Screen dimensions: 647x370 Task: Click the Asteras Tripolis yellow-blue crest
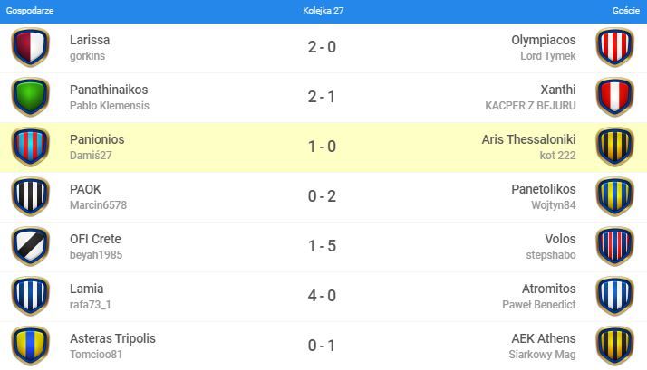coord(30,346)
